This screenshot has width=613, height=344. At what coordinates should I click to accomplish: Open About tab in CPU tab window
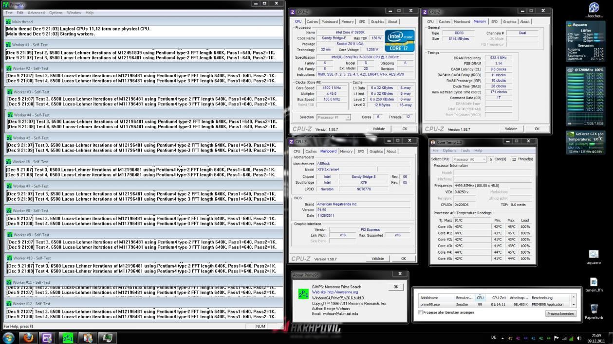pos(392,21)
